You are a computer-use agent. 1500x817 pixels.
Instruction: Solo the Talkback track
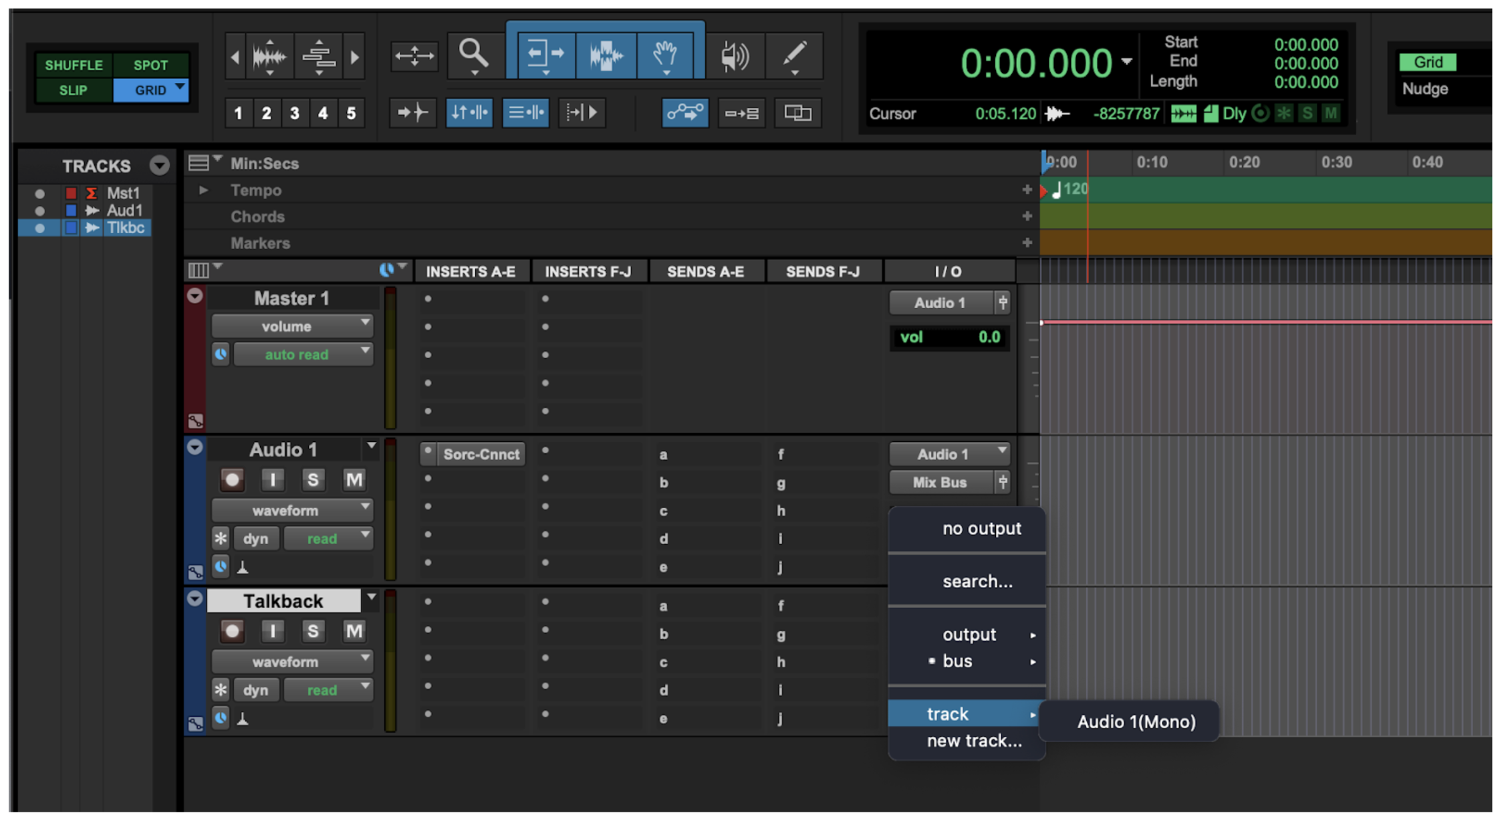click(x=312, y=630)
